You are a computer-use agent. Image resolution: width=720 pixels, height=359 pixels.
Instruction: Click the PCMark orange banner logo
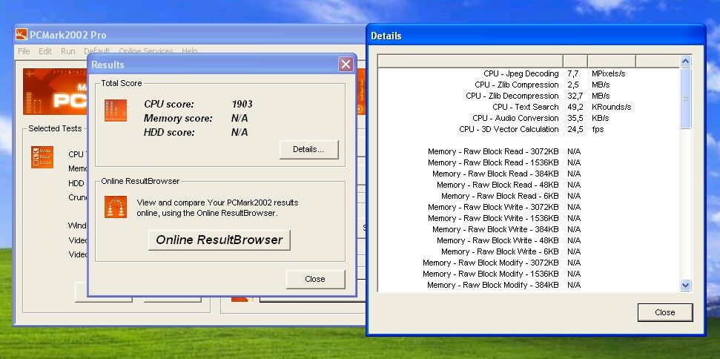[55, 91]
